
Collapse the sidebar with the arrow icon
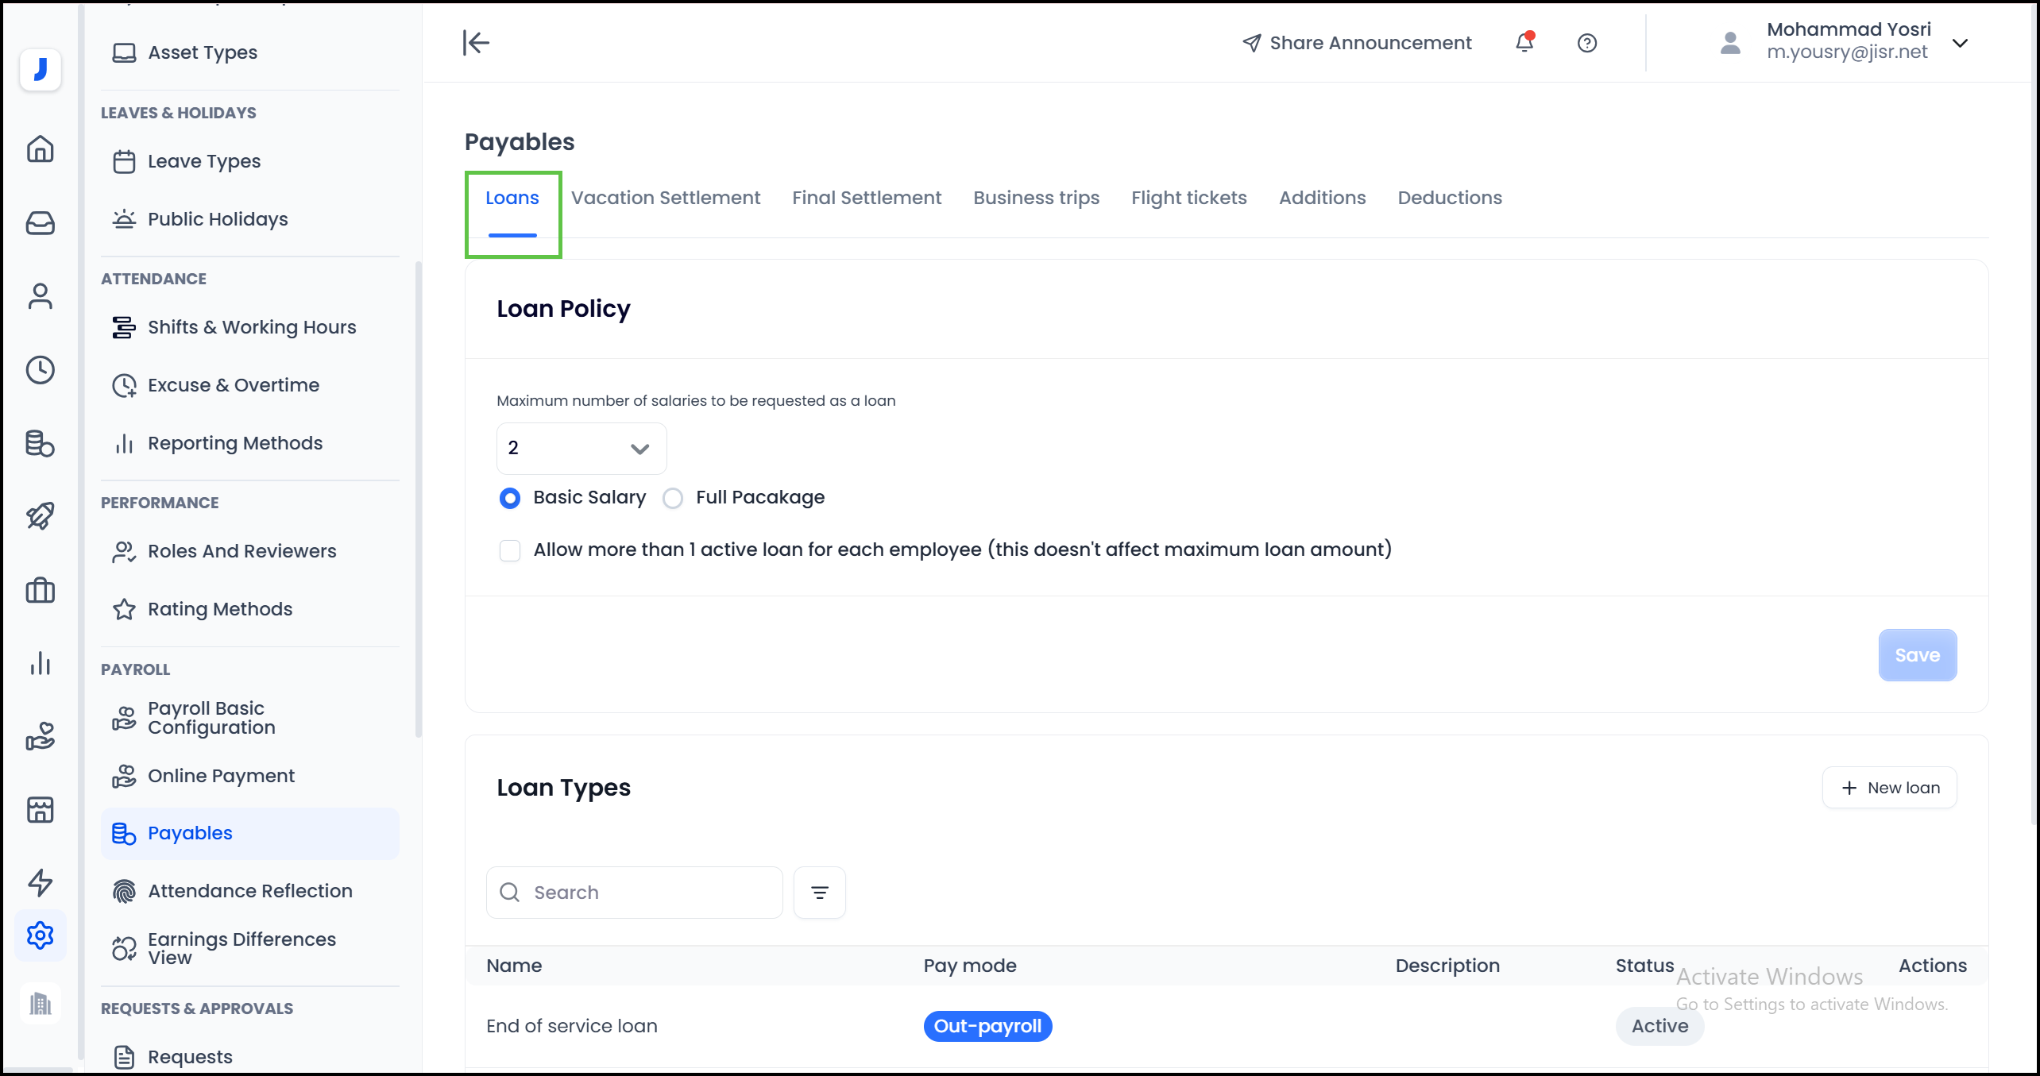coord(476,42)
